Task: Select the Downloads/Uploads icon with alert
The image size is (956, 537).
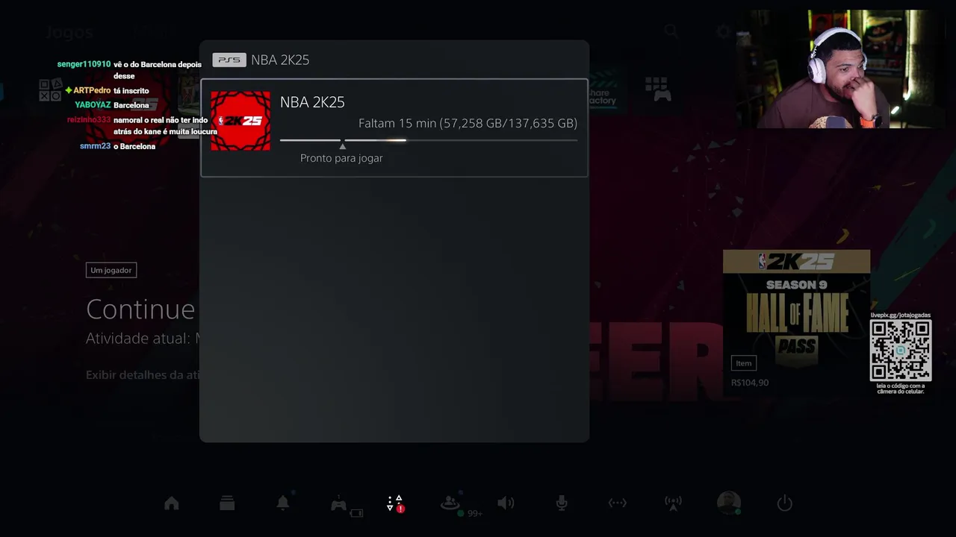Action: [395, 503]
